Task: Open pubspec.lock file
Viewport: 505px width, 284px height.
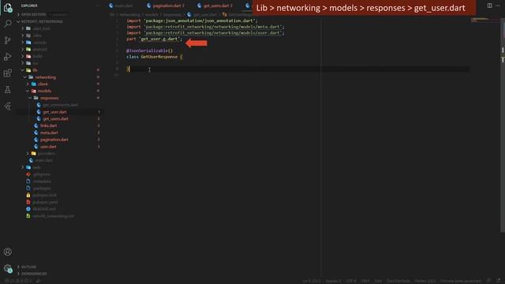Action: point(44,195)
